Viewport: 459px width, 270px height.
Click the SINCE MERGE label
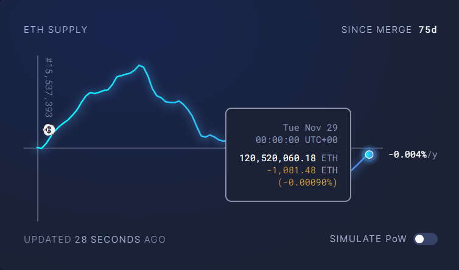[376, 30]
